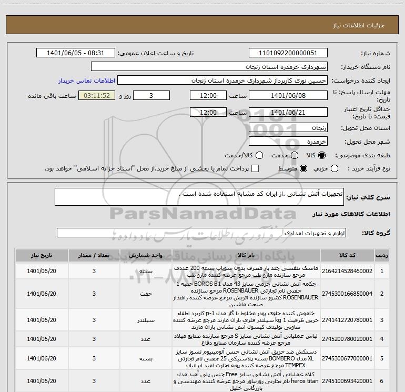Screen dimensions: 405x392
Task: Click the need date 1401/06/20 in row 1
Action: coord(42,271)
